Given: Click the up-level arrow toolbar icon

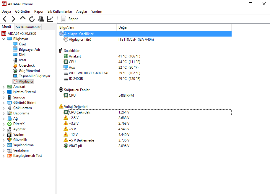Looking at the screenshot, I should point(23,19).
